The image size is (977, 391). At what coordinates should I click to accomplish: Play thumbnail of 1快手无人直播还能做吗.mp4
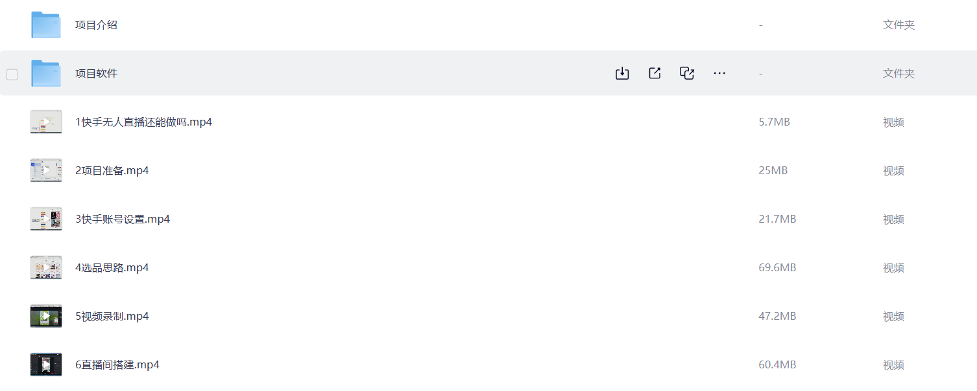point(46,122)
